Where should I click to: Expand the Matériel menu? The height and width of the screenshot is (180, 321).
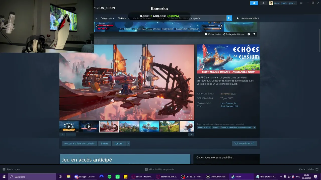click(123, 18)
